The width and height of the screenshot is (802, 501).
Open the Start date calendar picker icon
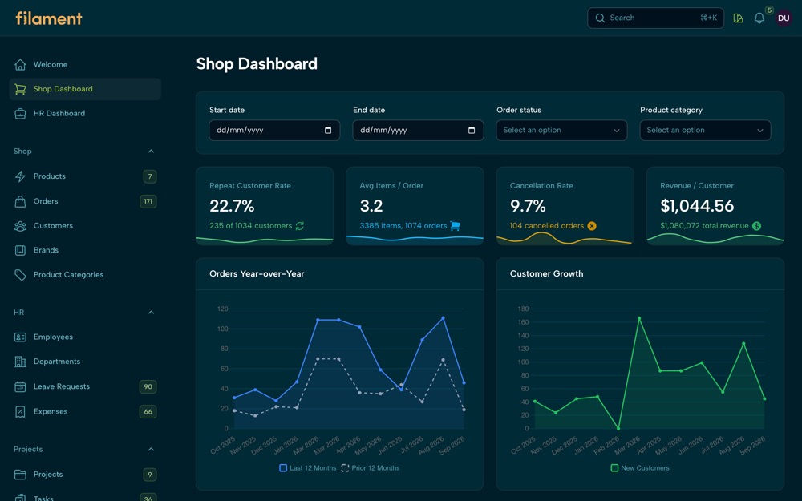coord(328,131)
